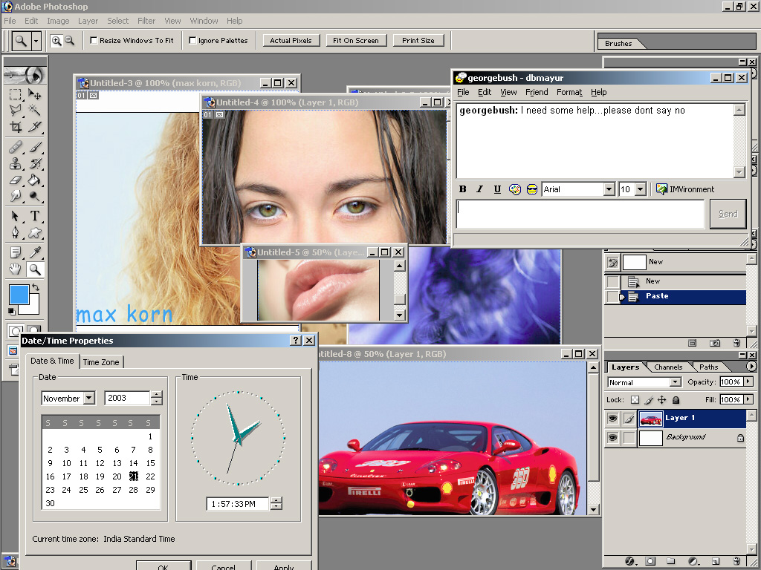Open Friend menu in chat window
The image size is (761, 570).
coord(537,92)
